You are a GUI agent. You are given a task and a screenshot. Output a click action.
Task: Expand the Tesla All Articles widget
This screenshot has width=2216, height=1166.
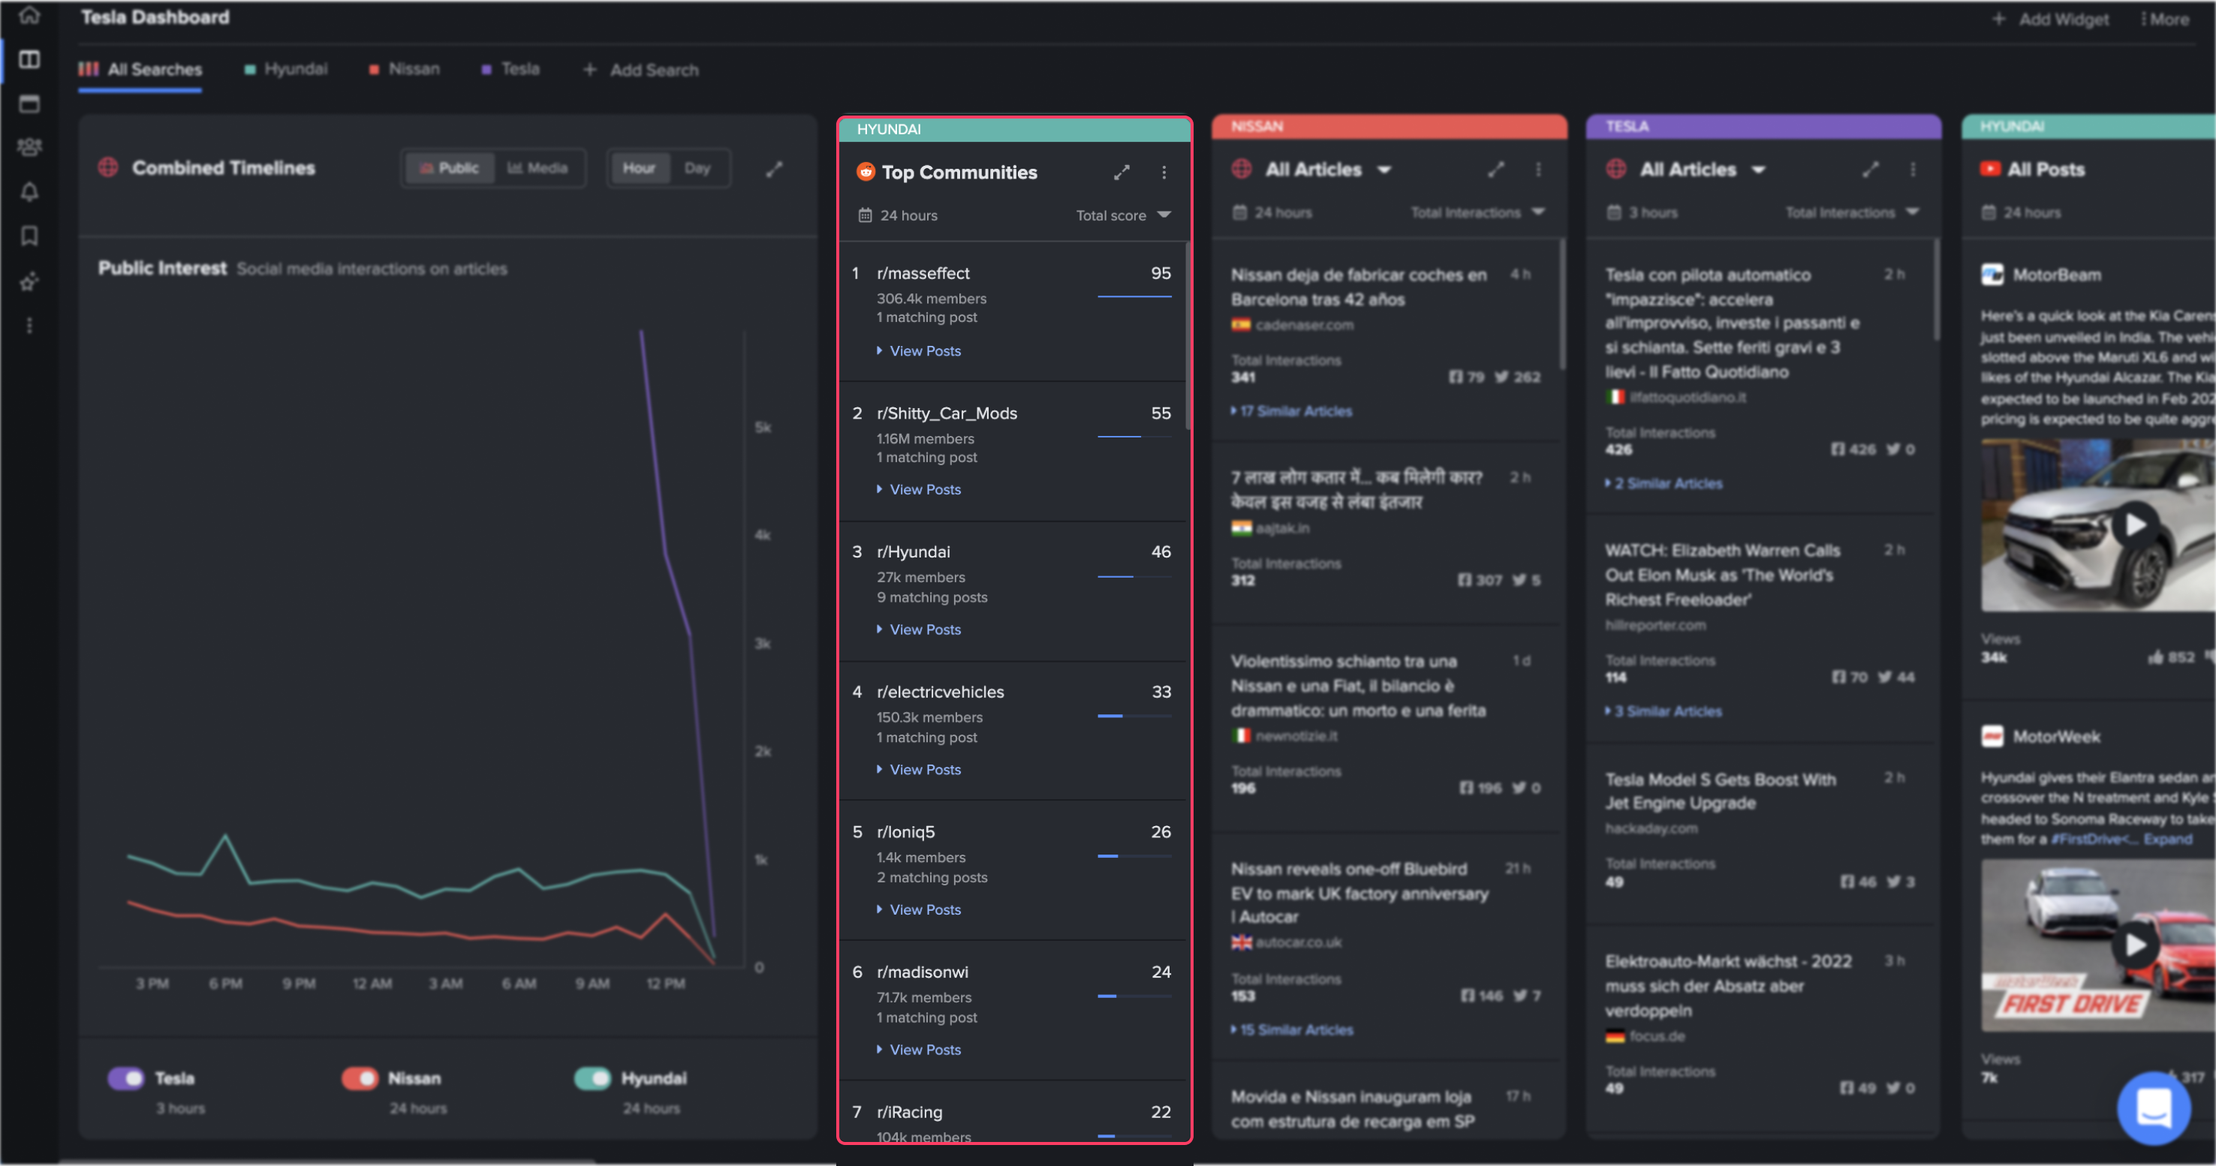[x=1870, y=170]
